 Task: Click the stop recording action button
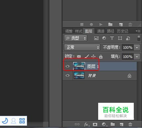coord(82,24)
